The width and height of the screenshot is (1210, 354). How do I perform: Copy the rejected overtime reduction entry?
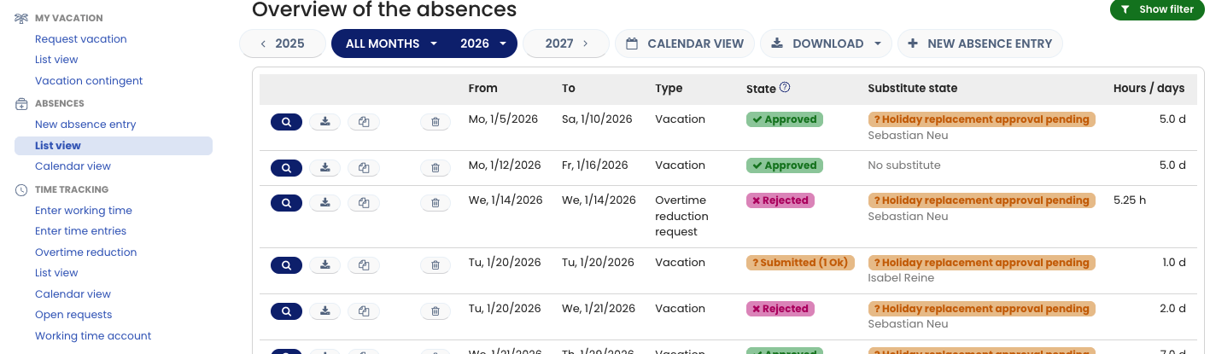364,203
